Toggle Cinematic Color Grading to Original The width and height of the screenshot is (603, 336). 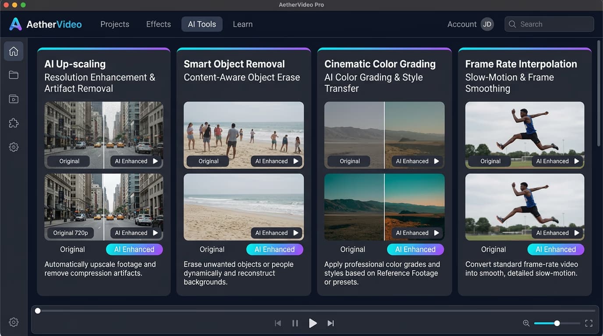point(352,249)
